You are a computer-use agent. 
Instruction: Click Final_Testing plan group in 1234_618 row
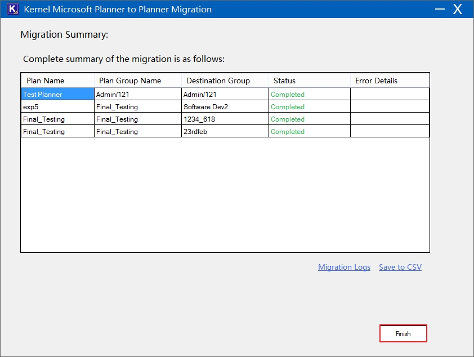click(x=138, y=119)
